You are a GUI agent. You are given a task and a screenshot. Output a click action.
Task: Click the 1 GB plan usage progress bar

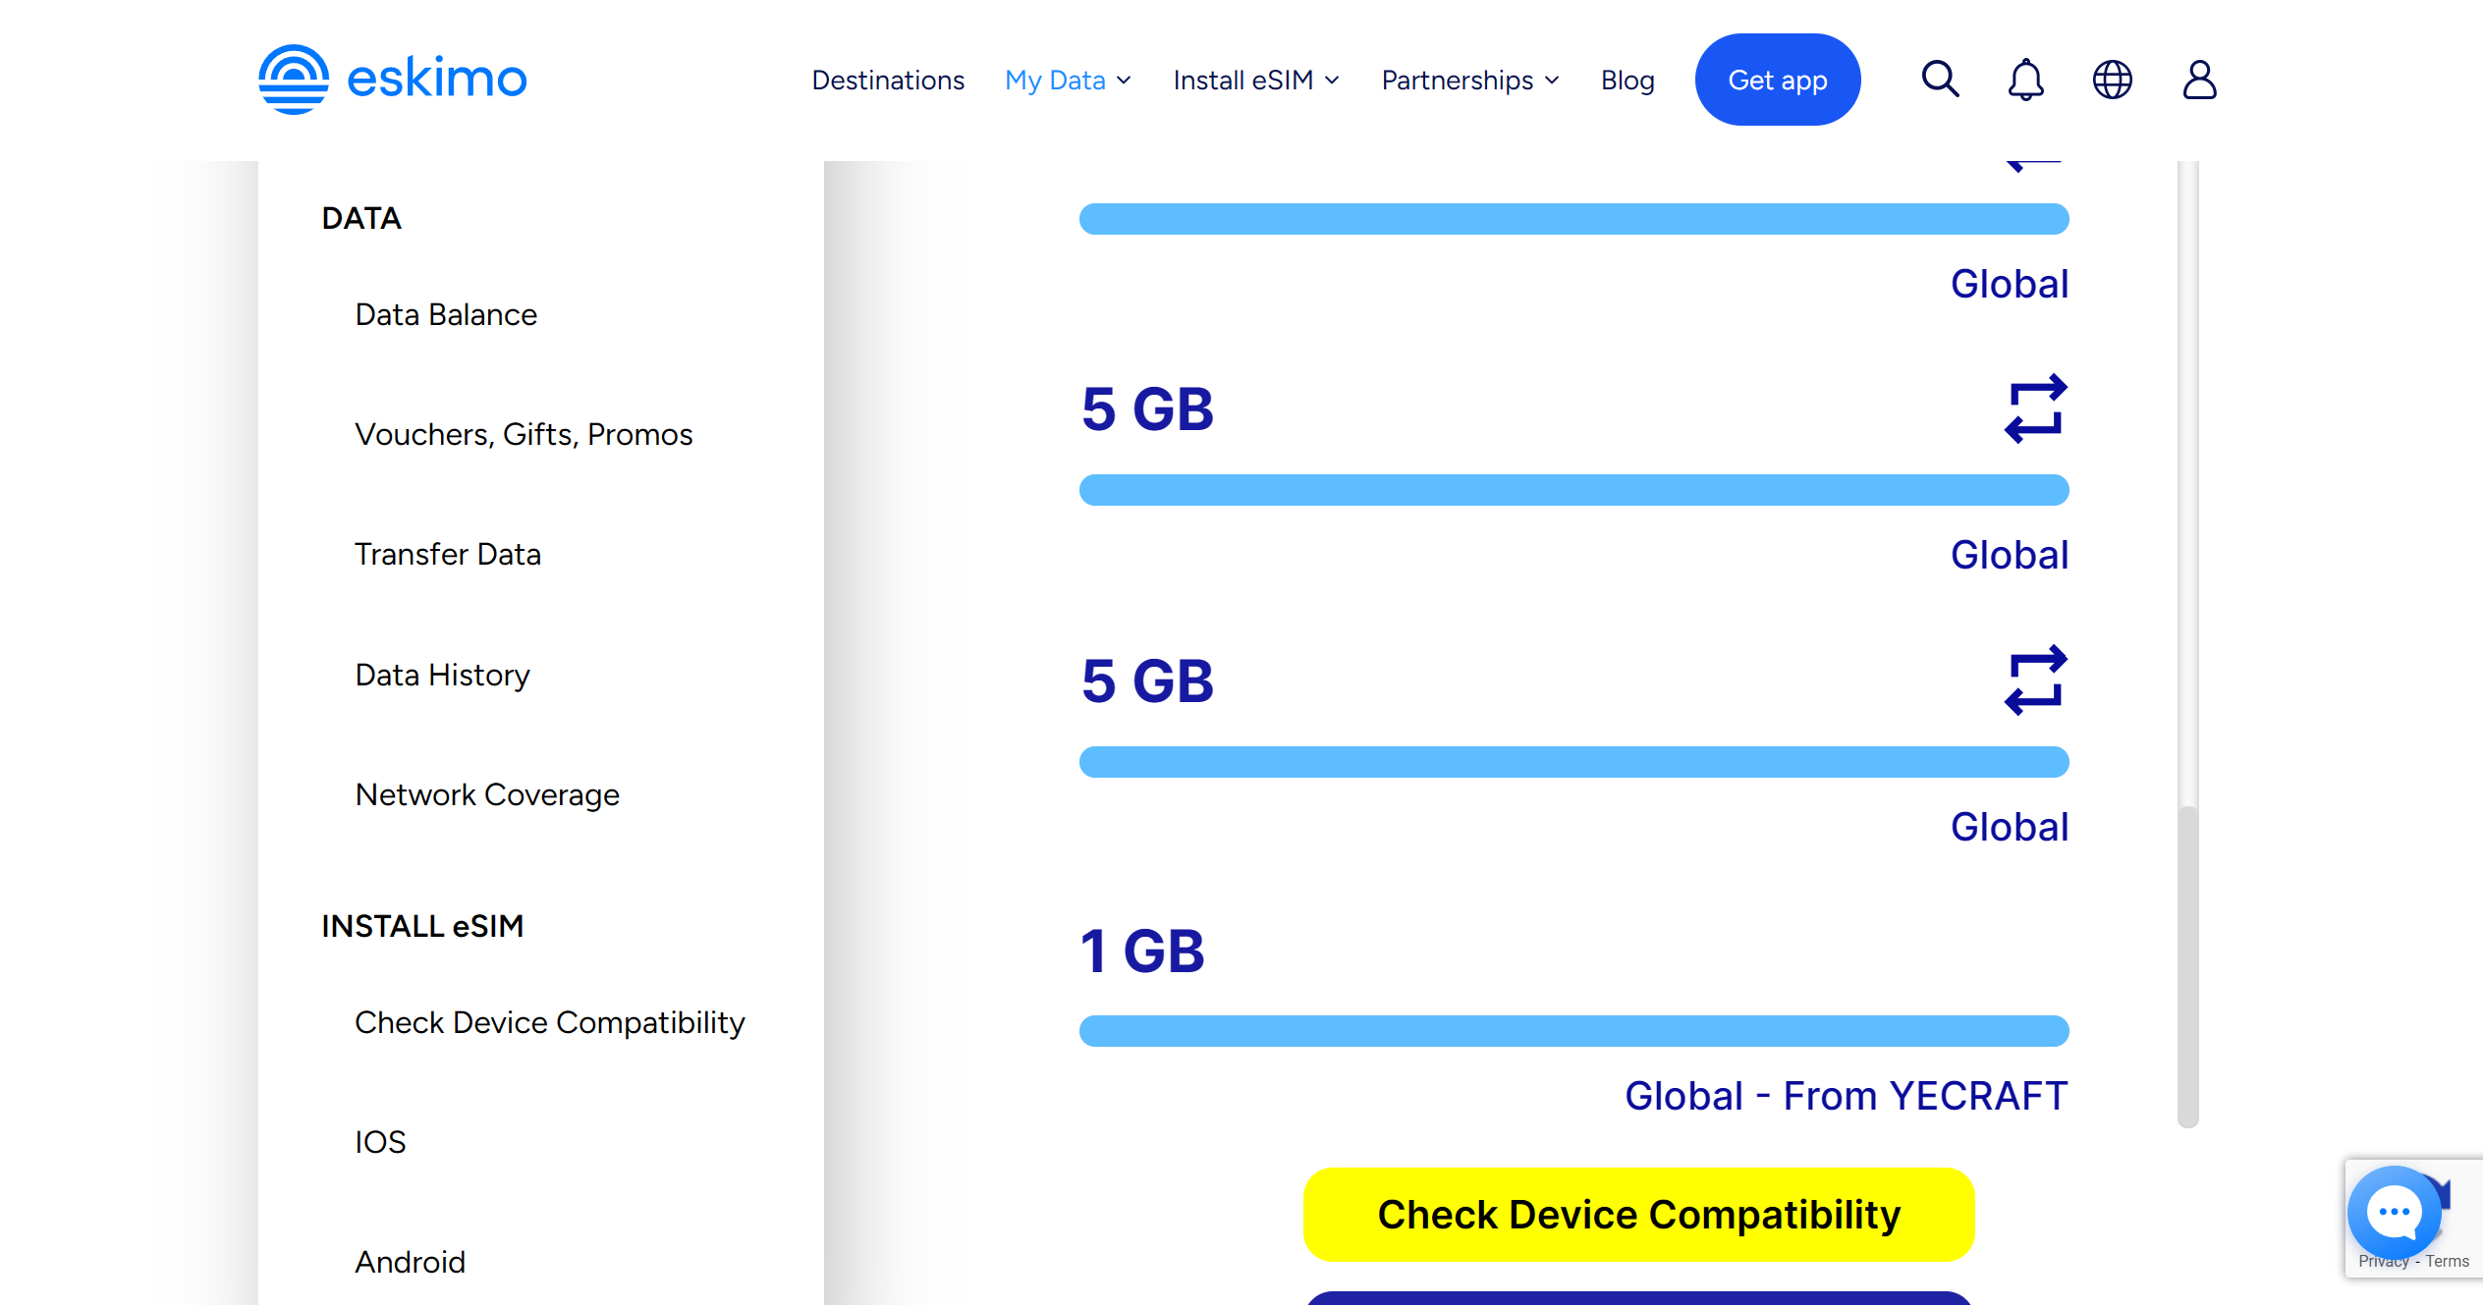pyautogui.click(x=1573, y=1031)
